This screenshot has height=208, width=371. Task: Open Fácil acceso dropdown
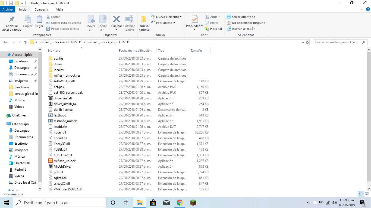pyautogui.click(x=163, y=23)
